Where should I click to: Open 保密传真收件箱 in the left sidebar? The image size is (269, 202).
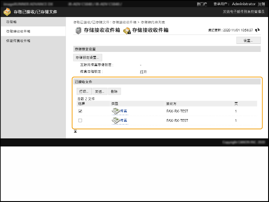[x=18, y=41]
